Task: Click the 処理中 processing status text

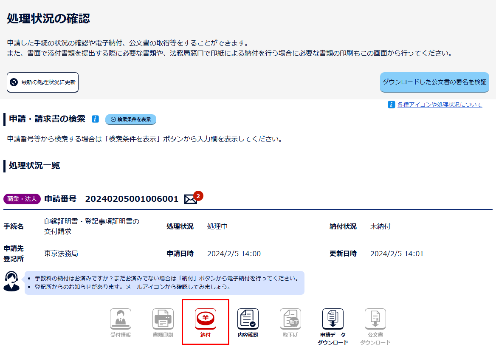Action: pos(217,226)
